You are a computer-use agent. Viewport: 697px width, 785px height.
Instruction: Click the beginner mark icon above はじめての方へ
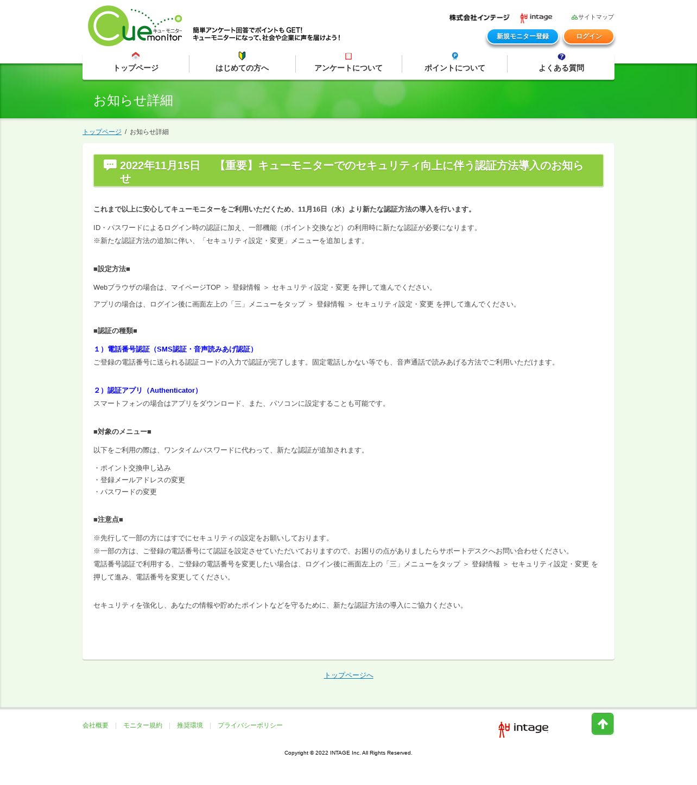pyautogui.click(x=242, y=55)
